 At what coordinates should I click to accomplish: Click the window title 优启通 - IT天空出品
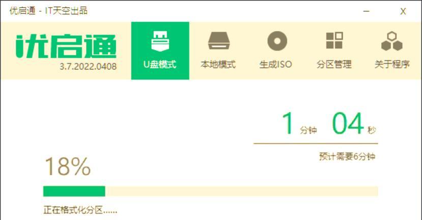48,11
